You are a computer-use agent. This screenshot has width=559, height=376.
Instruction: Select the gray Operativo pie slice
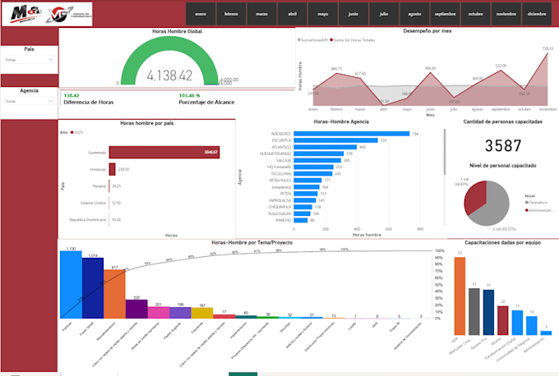494,207
